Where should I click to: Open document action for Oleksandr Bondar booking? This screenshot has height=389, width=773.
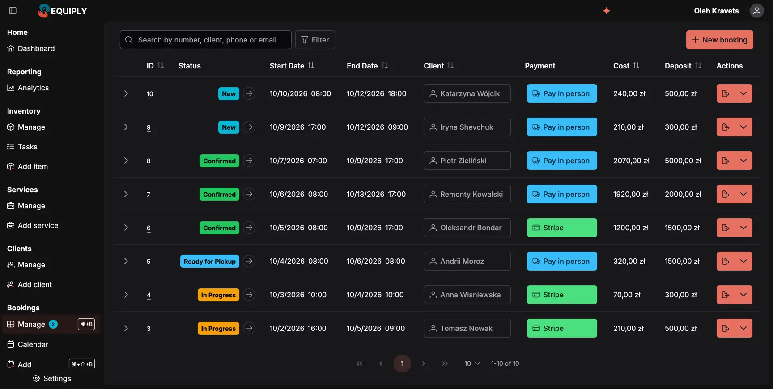[x=726, y=228]
